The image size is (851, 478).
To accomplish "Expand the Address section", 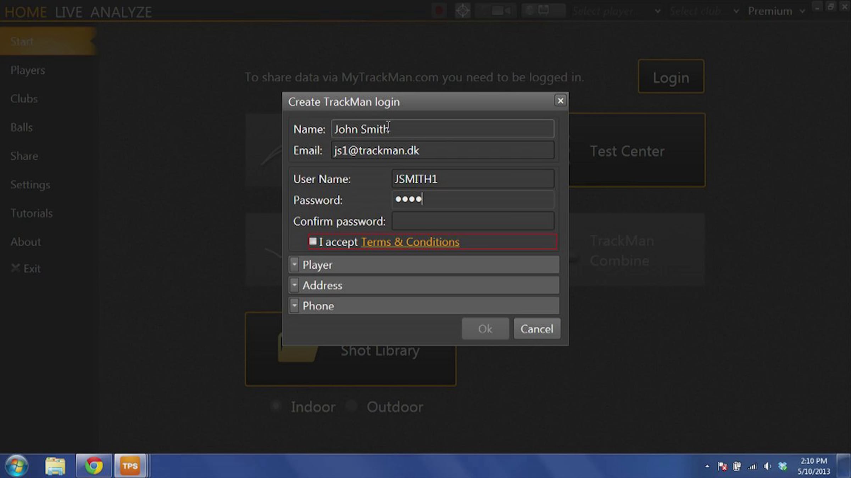I will [424, 285].
